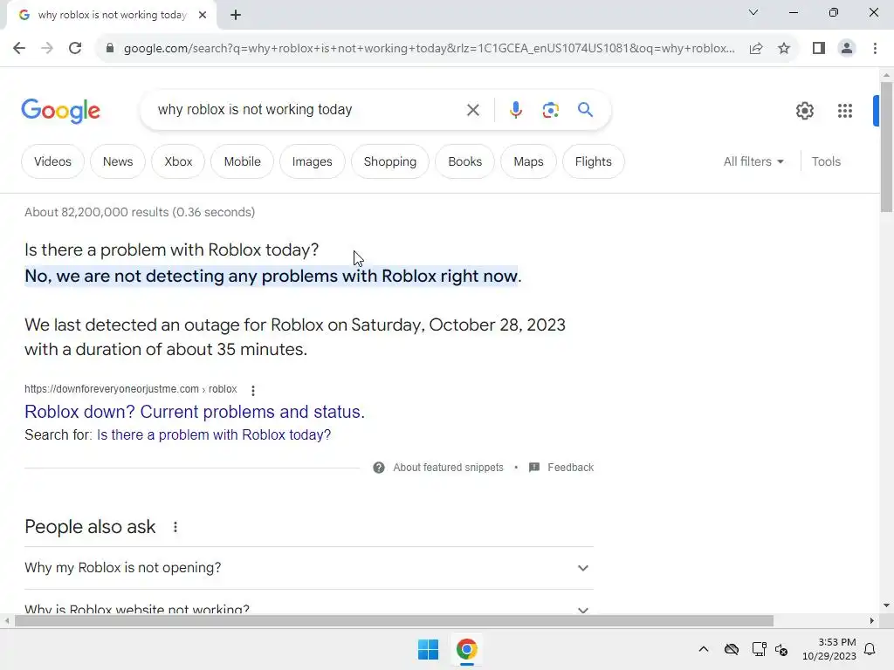894x670 pixels.
Task: Open the search Tools button
Action: 826,161
